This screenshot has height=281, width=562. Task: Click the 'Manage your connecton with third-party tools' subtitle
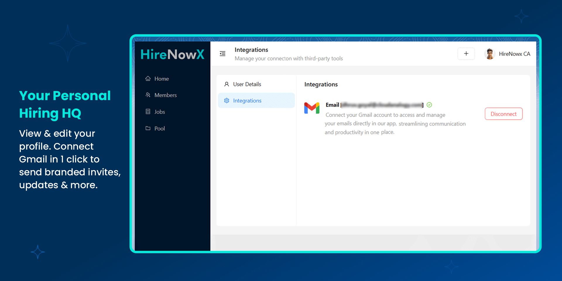click(x=289, y=59)
